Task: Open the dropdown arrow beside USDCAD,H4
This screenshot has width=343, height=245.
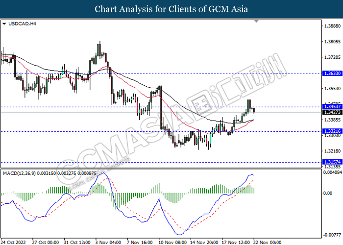Action: 4,24
